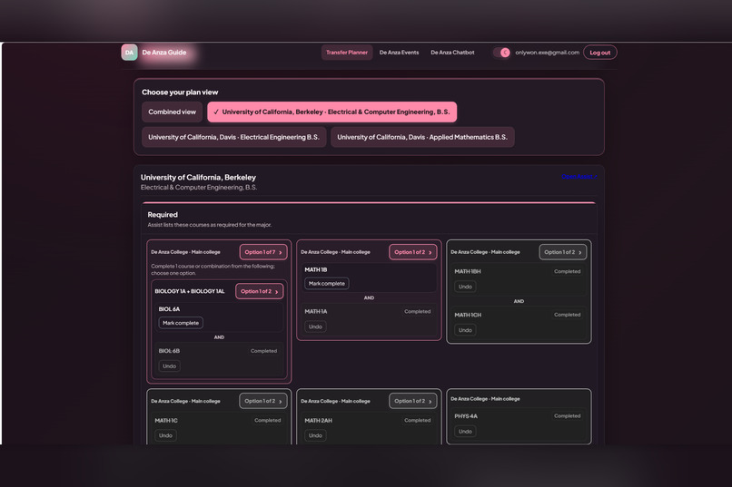Click the onlywon.exe@gmail.com account email
The height and width of the screenshot is (487, 732).
(547, 53)
